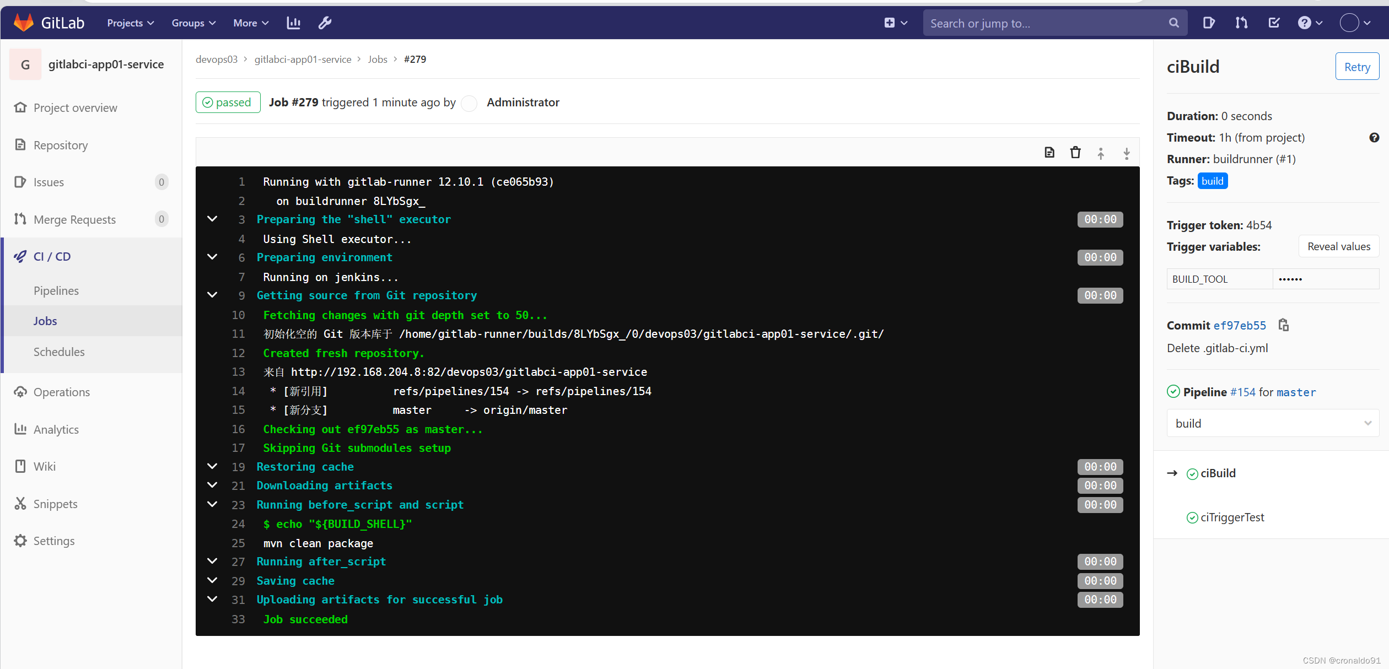Open the ciTriggerTest job link
1389x669 pixels.
tap(1232, 517)
